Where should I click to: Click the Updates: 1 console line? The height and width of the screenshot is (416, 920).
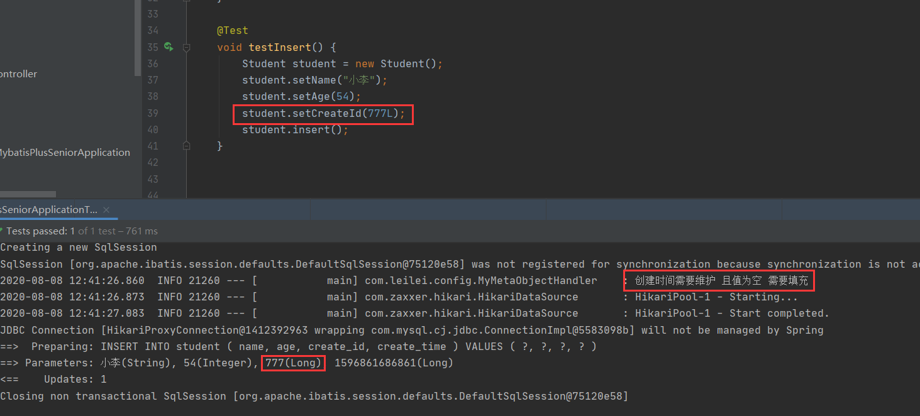(x=63, y=379)
